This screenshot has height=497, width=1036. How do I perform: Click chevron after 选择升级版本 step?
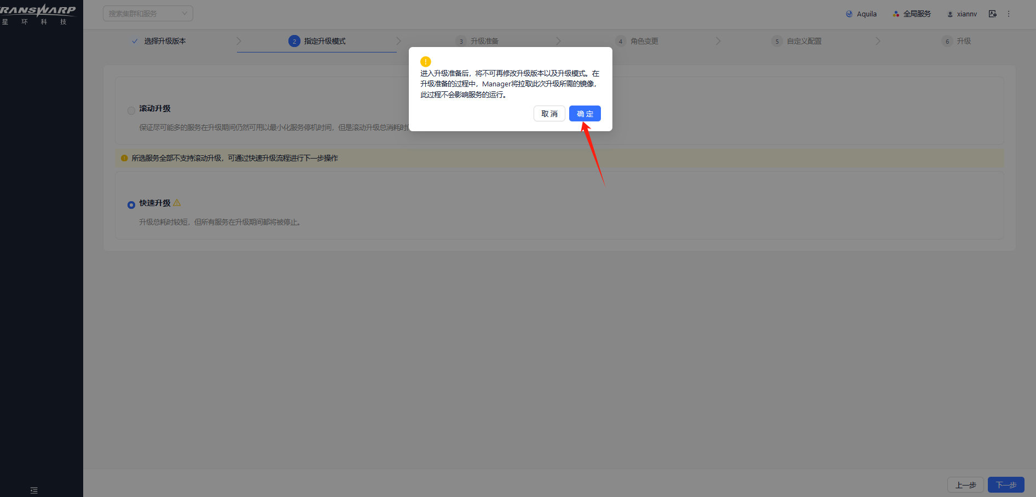coord(239,41)
